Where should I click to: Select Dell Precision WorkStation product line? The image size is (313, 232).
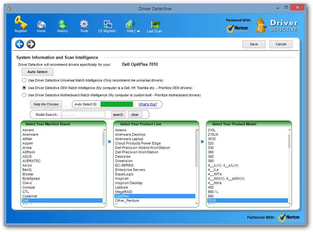[155, 152]
